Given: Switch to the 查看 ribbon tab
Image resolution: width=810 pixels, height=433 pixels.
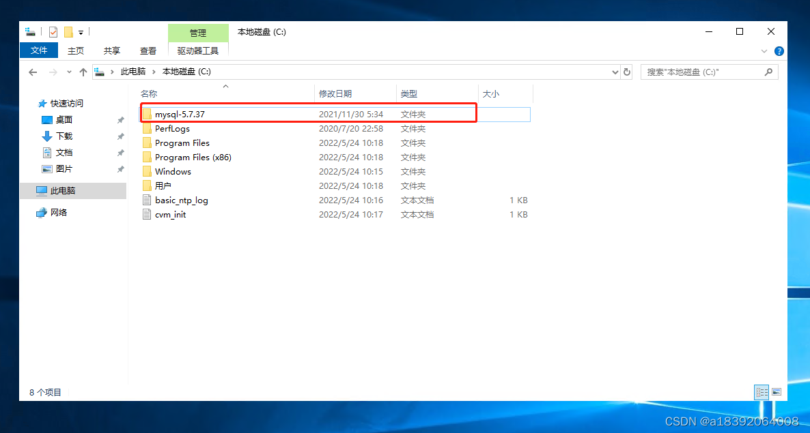Looking at the screenshot, I should pos(148,50).
